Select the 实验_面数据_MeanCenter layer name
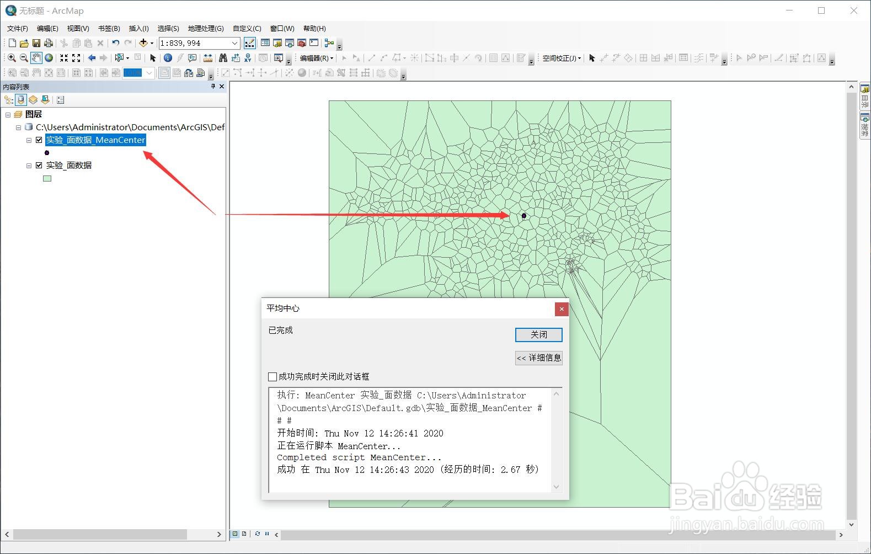The image size is (871, 554). point(95,140)
